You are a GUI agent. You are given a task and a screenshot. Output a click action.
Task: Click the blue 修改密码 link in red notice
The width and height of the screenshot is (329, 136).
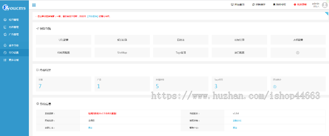click(x=93, y=16)
